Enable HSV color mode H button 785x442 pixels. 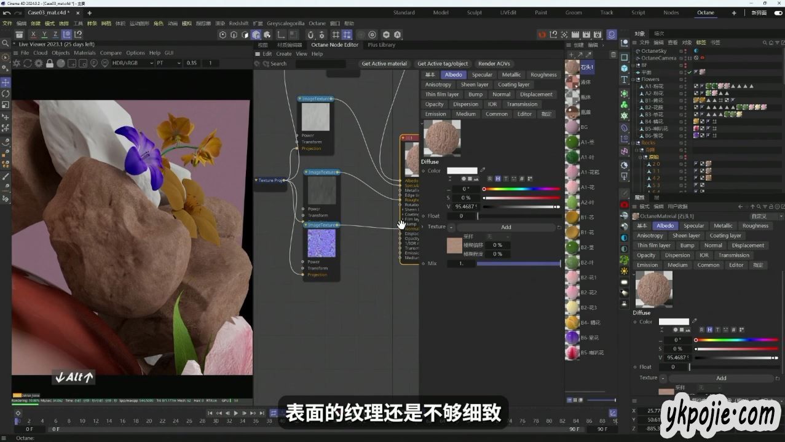pos(498,179)
